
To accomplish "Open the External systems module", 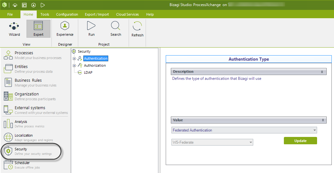I will coord(35,110).
